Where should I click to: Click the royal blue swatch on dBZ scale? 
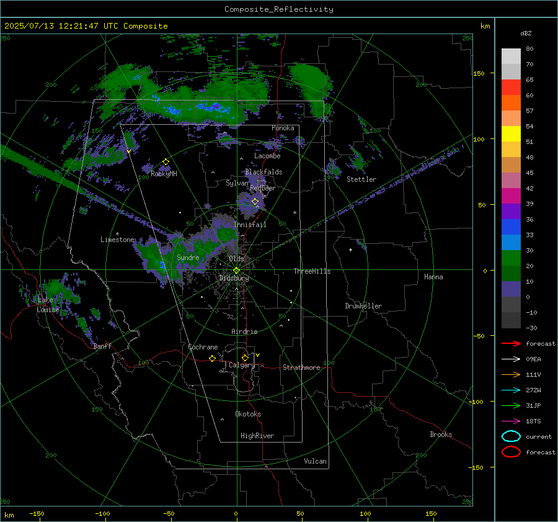[x=511, y=227]
